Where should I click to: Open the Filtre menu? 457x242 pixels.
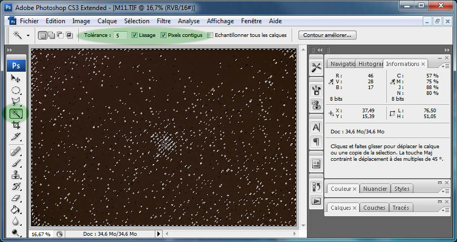click(164, 21)
